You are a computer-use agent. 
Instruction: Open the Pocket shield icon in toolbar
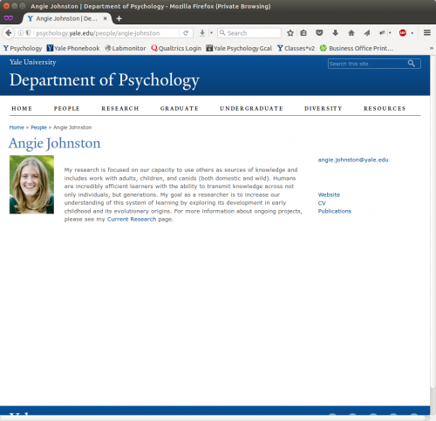(x=319, y=33)
